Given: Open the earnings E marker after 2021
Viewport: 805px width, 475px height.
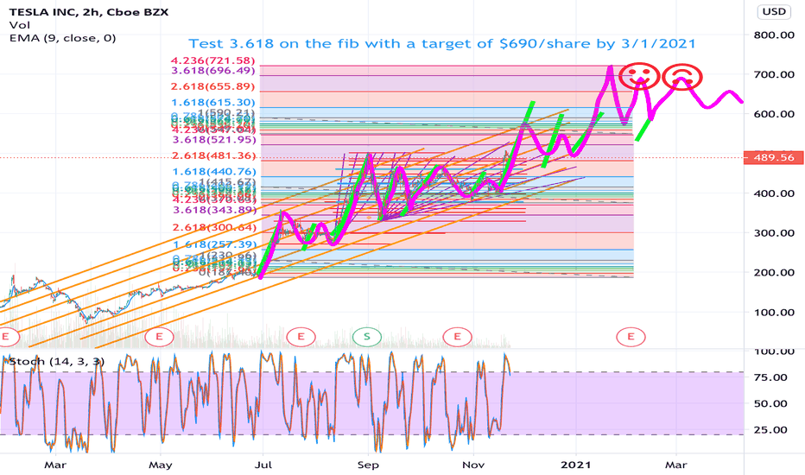Looking at the screenshot, I should tap(631, 337).
